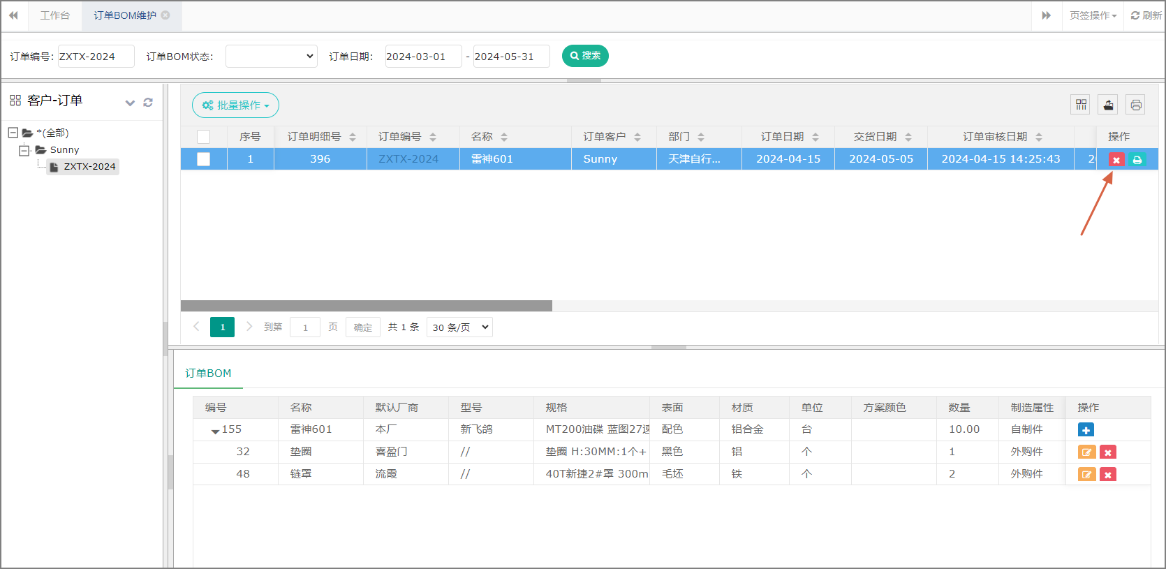Viewport: 1166px width, 569px height.
Task: Add sub-item to 雷神601 BOM row
Action: click(1086, 430)
